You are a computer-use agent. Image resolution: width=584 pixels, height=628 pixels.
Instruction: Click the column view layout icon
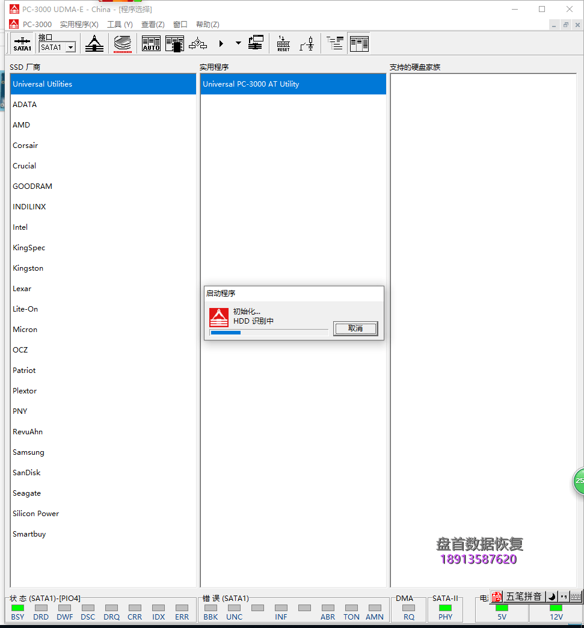[359, 44]
